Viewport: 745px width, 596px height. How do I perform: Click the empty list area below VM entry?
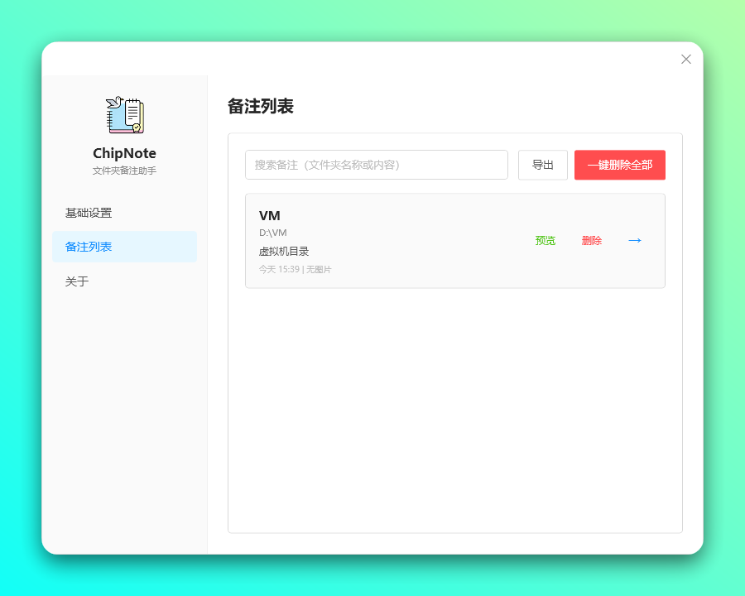tap(454, 406)
